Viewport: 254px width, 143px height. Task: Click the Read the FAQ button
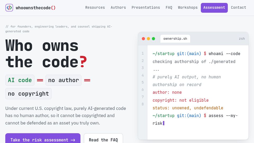103,138
